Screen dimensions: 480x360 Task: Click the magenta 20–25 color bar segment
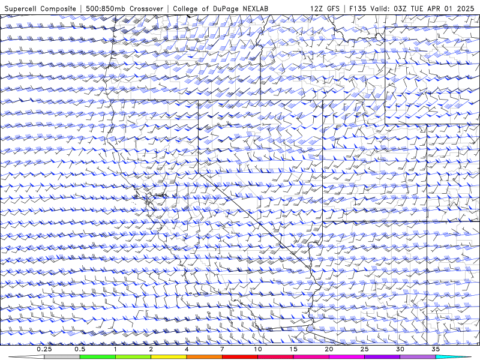(347, 357)
